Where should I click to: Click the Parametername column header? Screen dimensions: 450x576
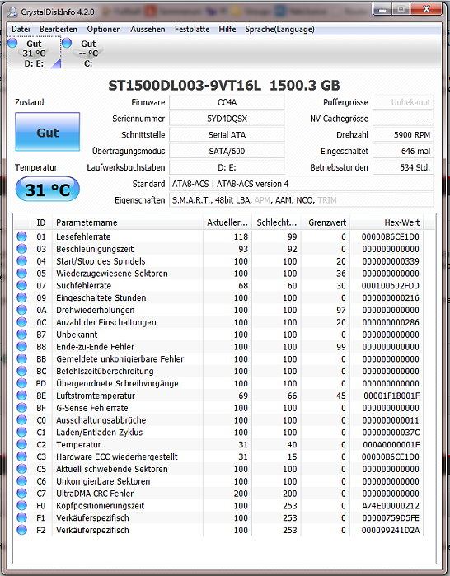[127, 222]
